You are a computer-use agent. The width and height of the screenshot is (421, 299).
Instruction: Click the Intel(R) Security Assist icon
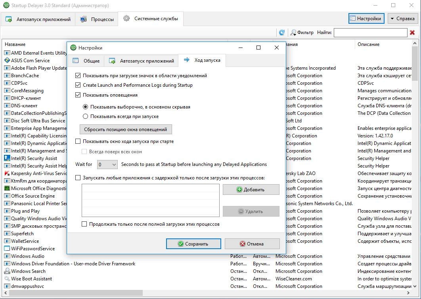point(7,158)
